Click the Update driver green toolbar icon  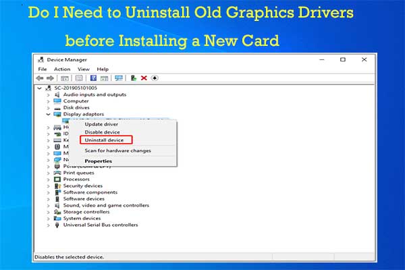coord(134,78)
